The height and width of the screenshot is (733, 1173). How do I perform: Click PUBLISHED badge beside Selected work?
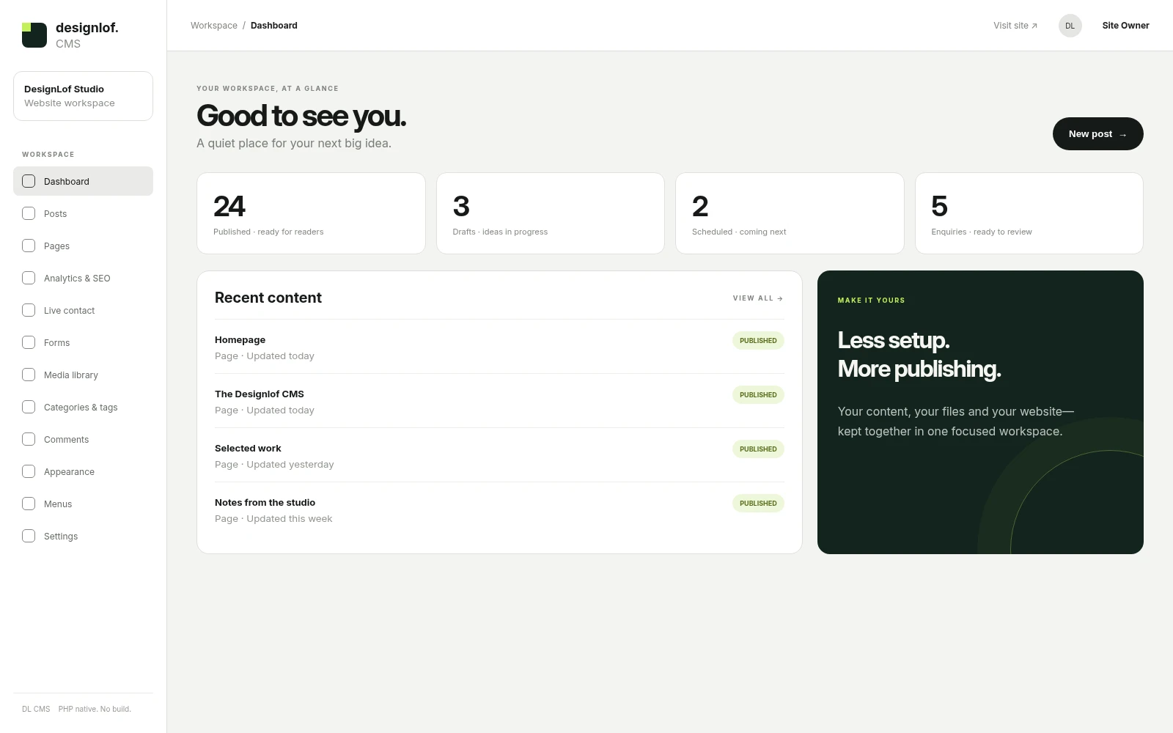758,449
